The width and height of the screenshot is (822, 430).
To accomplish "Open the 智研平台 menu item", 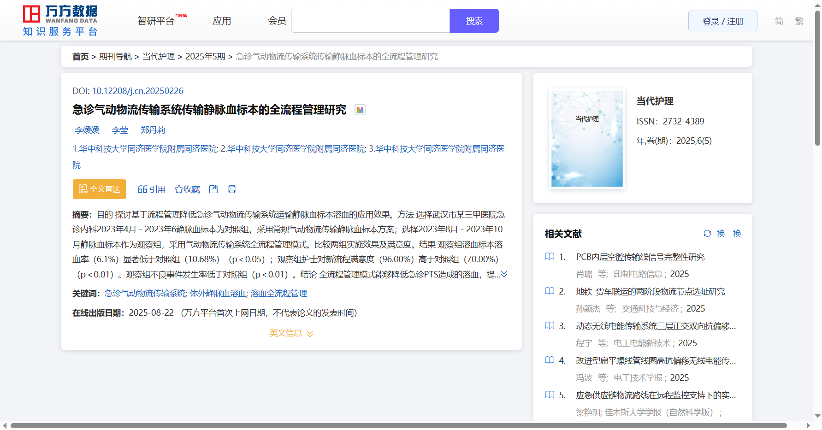I will point(156,21).
